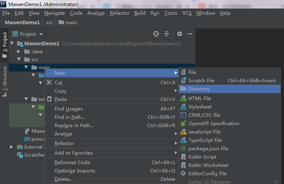This screenshot has height=184, width=284.
Task: Click the Scratches and Consoles icon
Action: coord(20,155)
